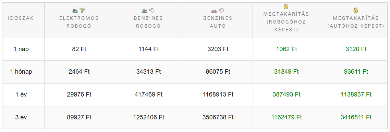Click the scooter icon above Elektromos Robogó

tap(75, 10)
